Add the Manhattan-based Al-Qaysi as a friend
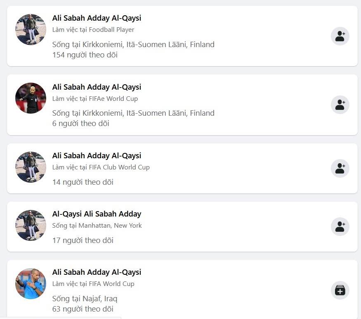 340,226
